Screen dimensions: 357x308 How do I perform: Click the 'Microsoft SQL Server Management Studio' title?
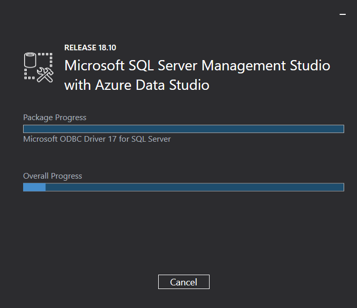tap(197, 66)
